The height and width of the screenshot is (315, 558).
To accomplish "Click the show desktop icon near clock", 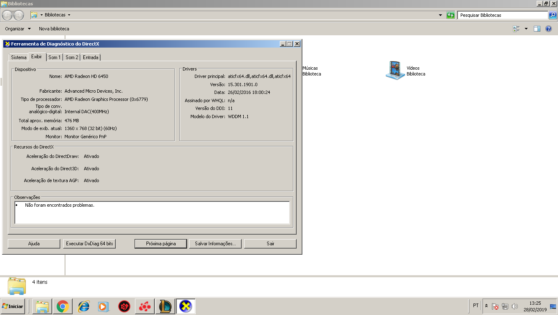I will 553,306.
